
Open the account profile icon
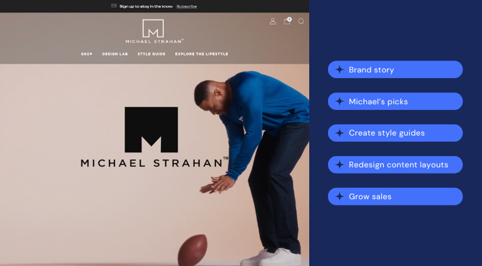pos(273,21)
